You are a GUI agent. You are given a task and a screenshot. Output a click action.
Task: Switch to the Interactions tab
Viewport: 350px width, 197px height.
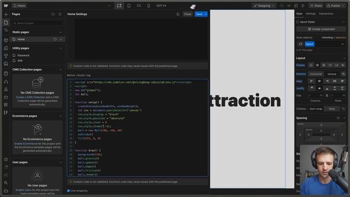(326, 14)
